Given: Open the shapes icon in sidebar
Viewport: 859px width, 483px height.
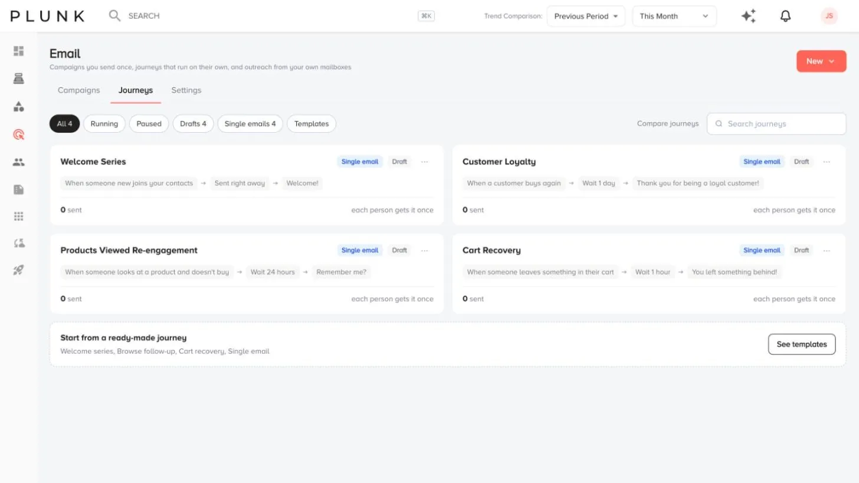Looking at the screenshot, I should click(19, 107).
